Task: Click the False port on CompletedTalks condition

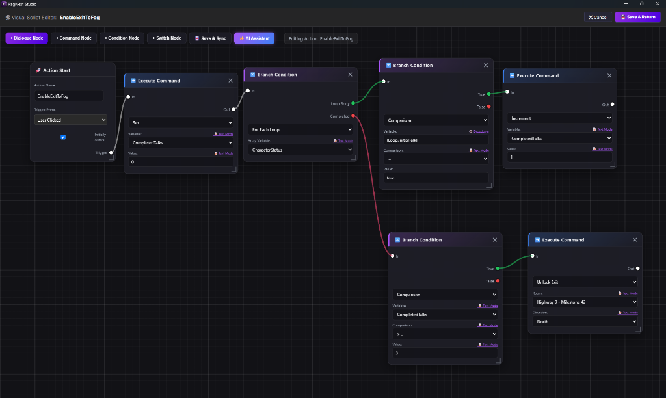Action: coord(498,281)
